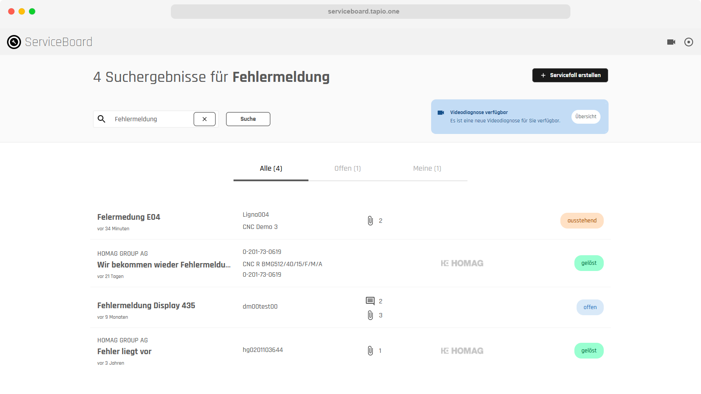The image size is (701, 394).
Task: Click the ServiceBoard logo icon
Action: (14, 42)
